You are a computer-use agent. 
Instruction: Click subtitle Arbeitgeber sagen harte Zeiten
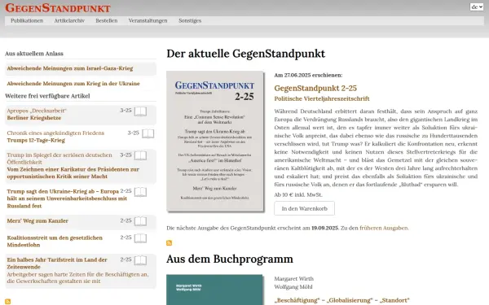77,278
